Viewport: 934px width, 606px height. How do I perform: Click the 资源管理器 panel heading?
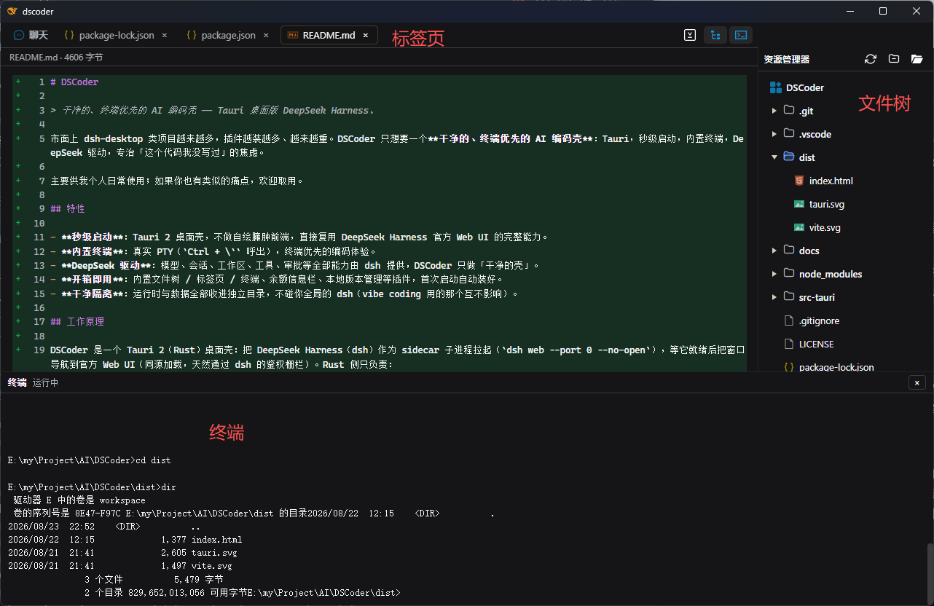click(786, 59)
